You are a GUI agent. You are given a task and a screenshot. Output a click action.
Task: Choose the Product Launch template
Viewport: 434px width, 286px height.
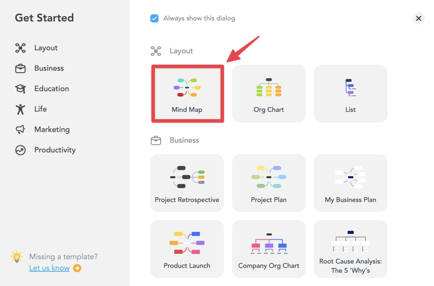187,249
